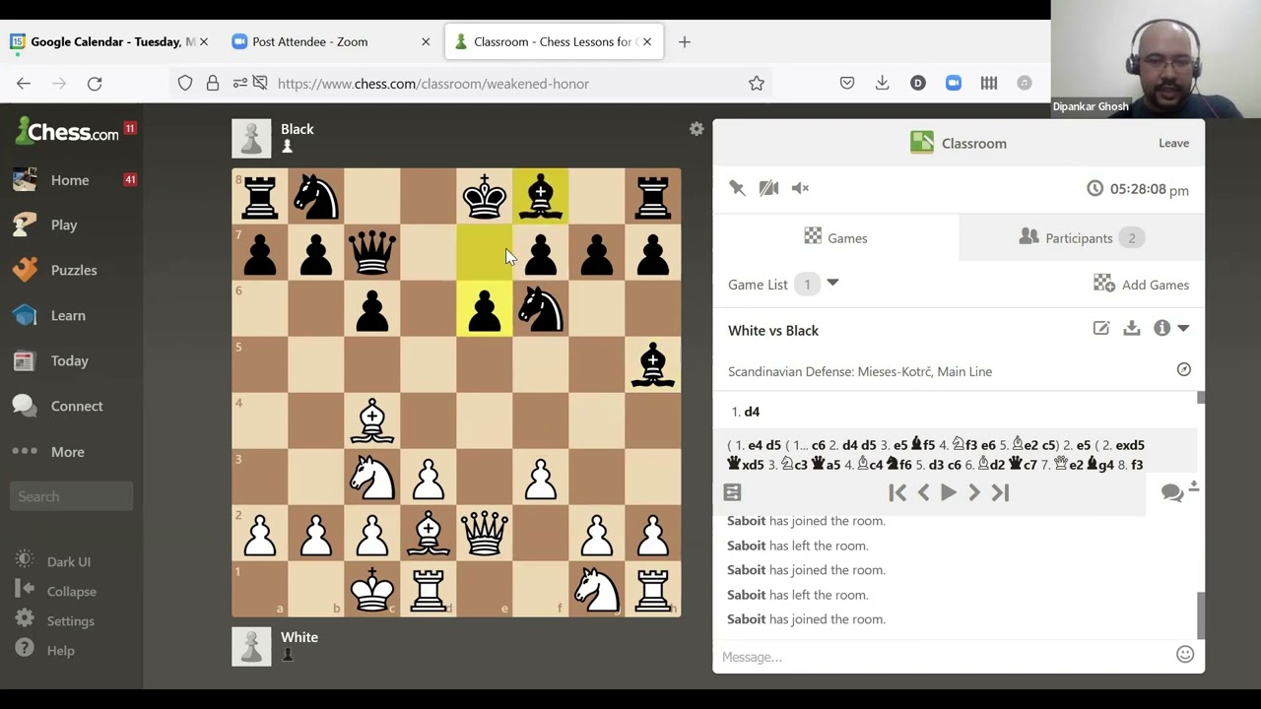Switch to Participants tab
This screenshot has height=709, width=1261.
pos(1081,237)
